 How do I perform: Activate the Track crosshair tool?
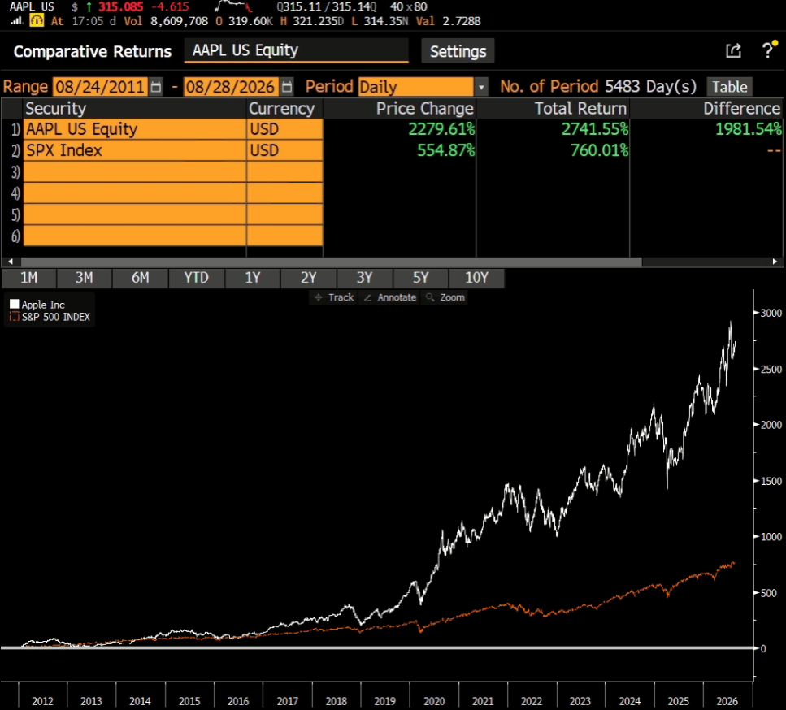pyautogui.click(x=333, y=297)
